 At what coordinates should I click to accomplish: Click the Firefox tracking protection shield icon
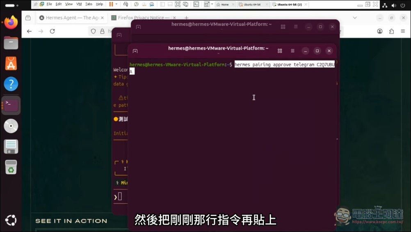pos(93,31)
